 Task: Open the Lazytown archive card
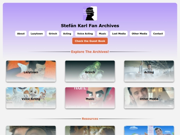pos(31,71)
